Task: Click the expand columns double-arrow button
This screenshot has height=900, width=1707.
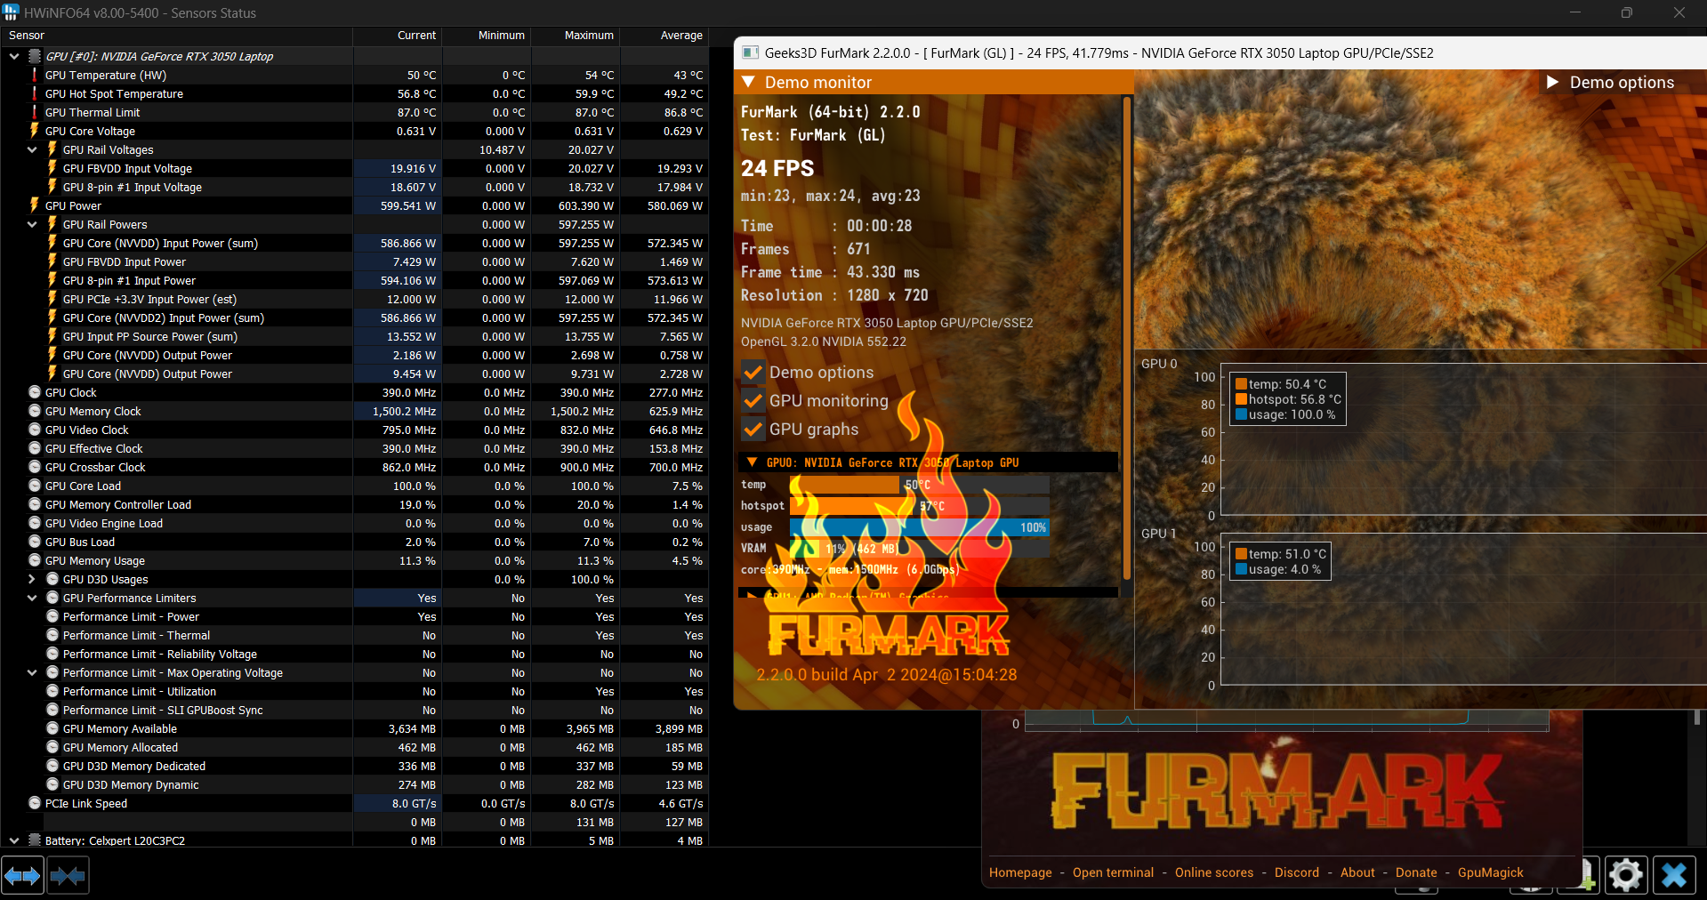Action: tap(22, 876)
